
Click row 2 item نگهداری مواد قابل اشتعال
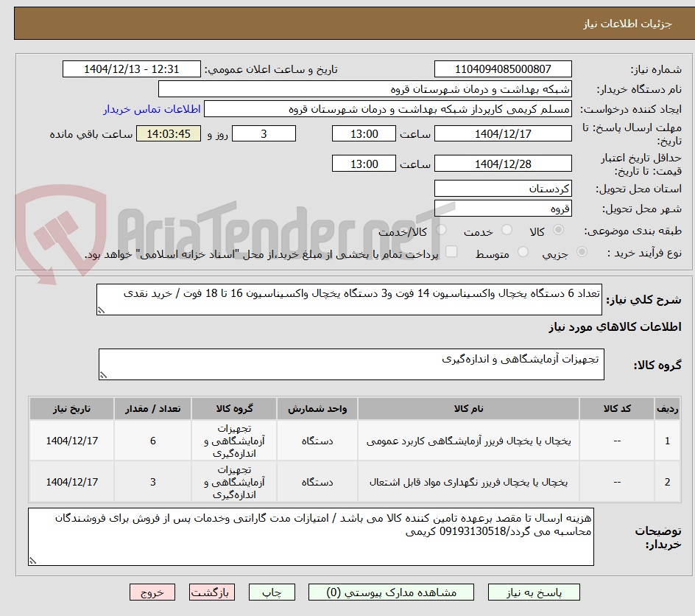tap(468, 482)
